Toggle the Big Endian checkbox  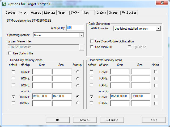click(129, 47)
